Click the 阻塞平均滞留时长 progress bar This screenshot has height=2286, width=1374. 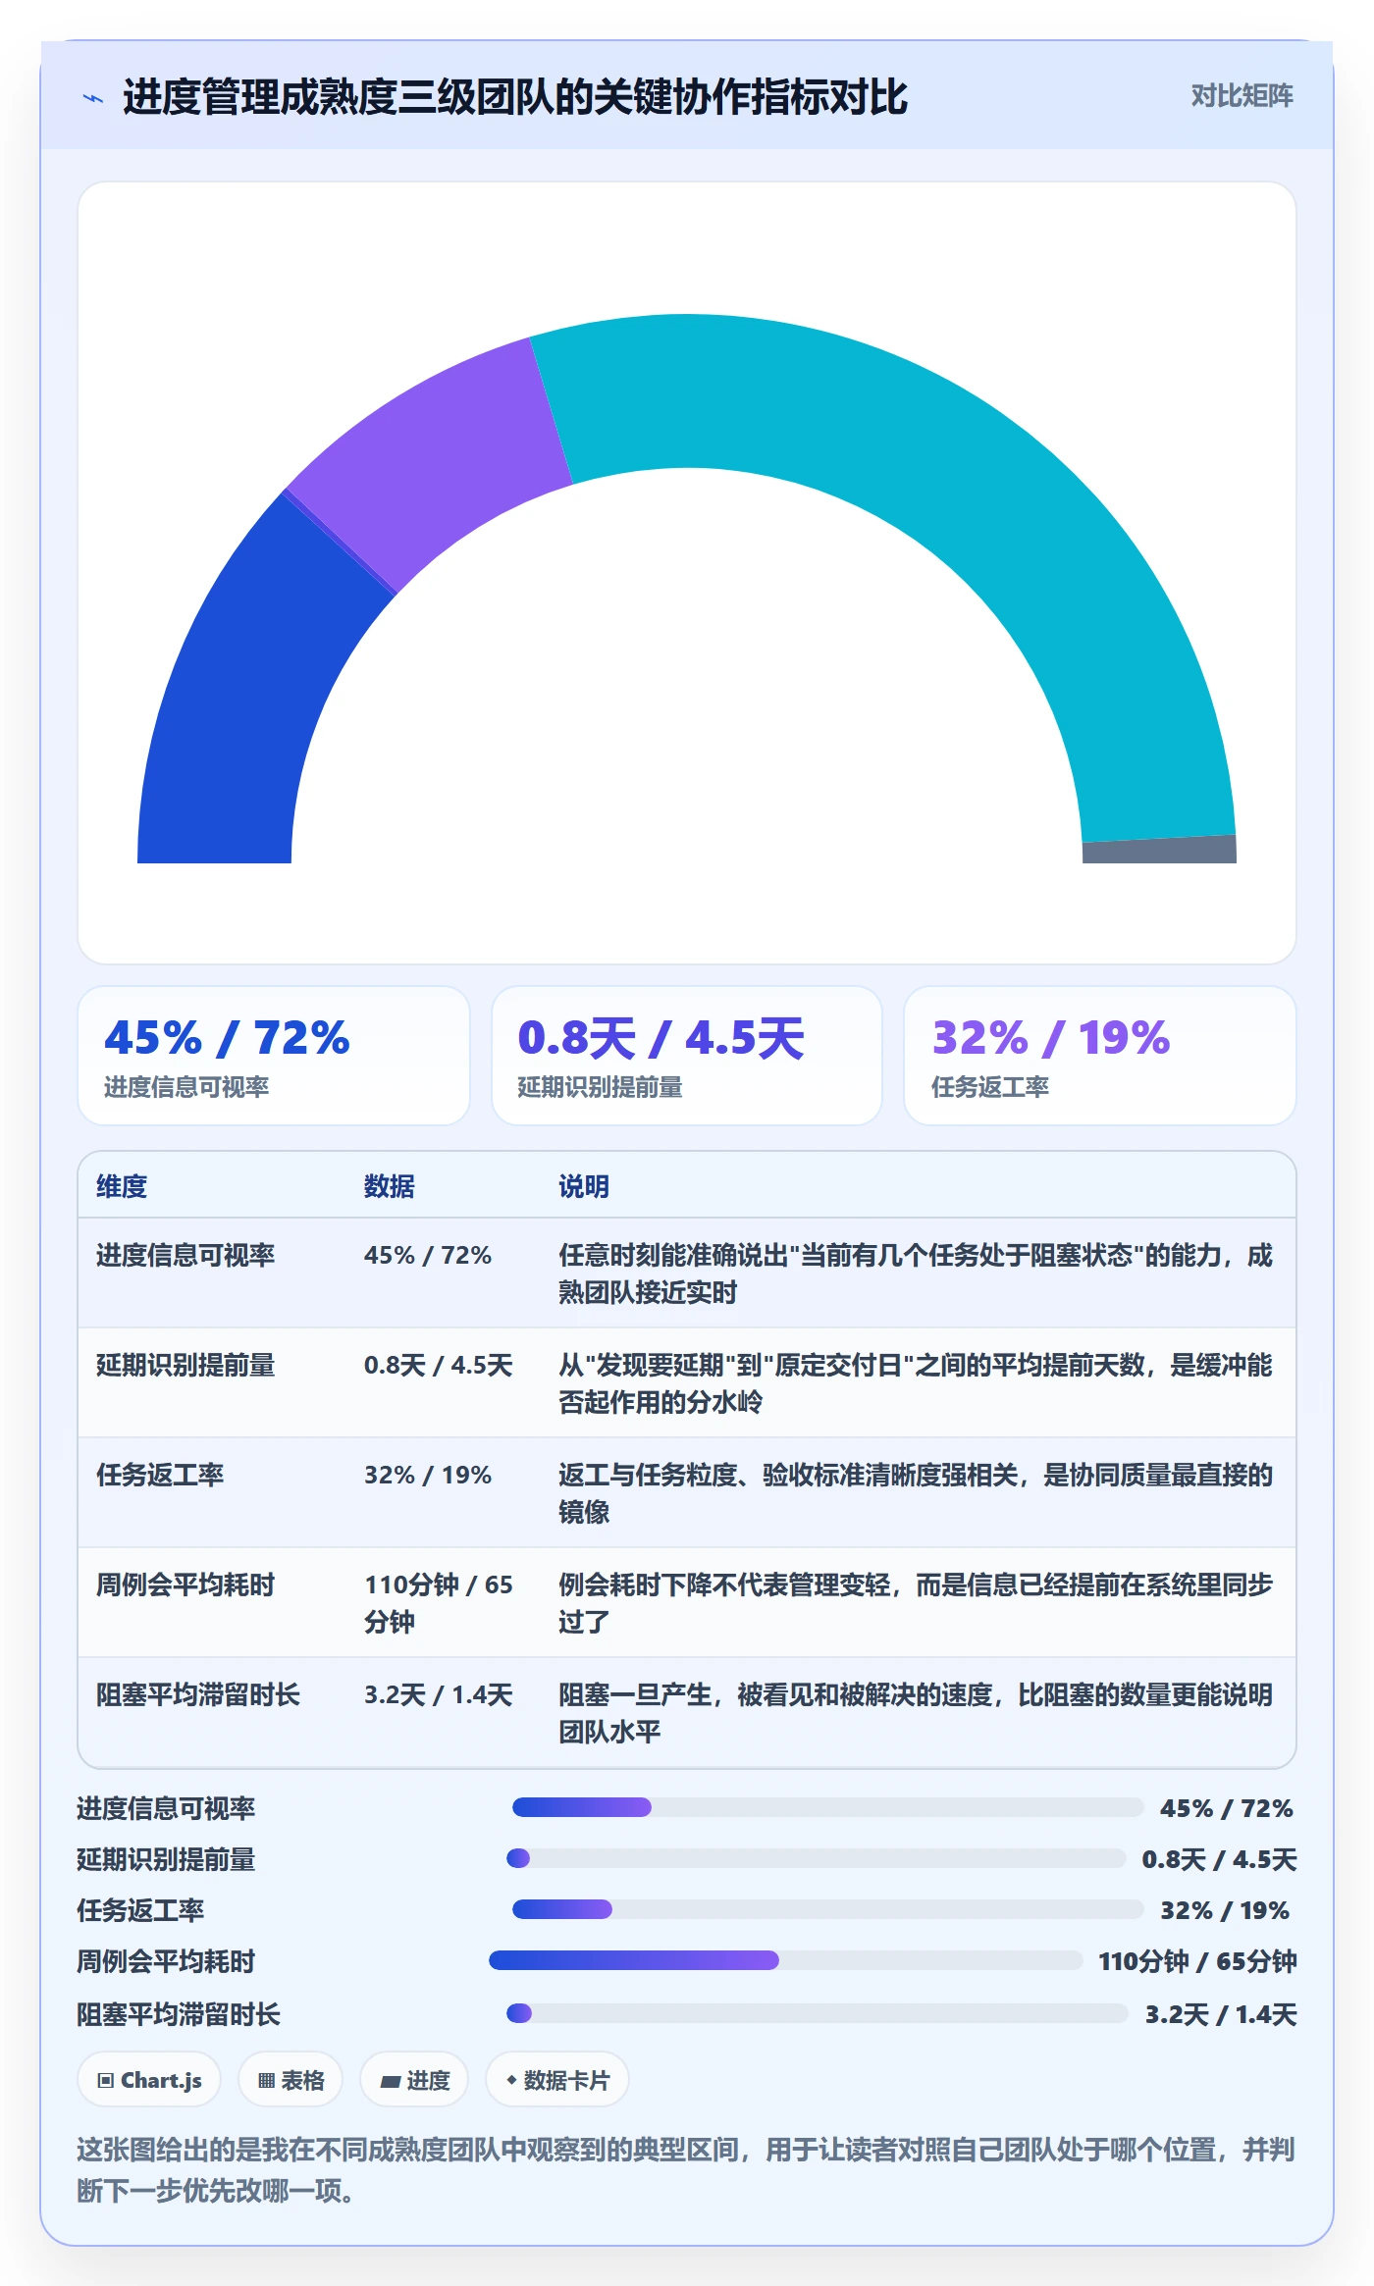point(817,2013)
